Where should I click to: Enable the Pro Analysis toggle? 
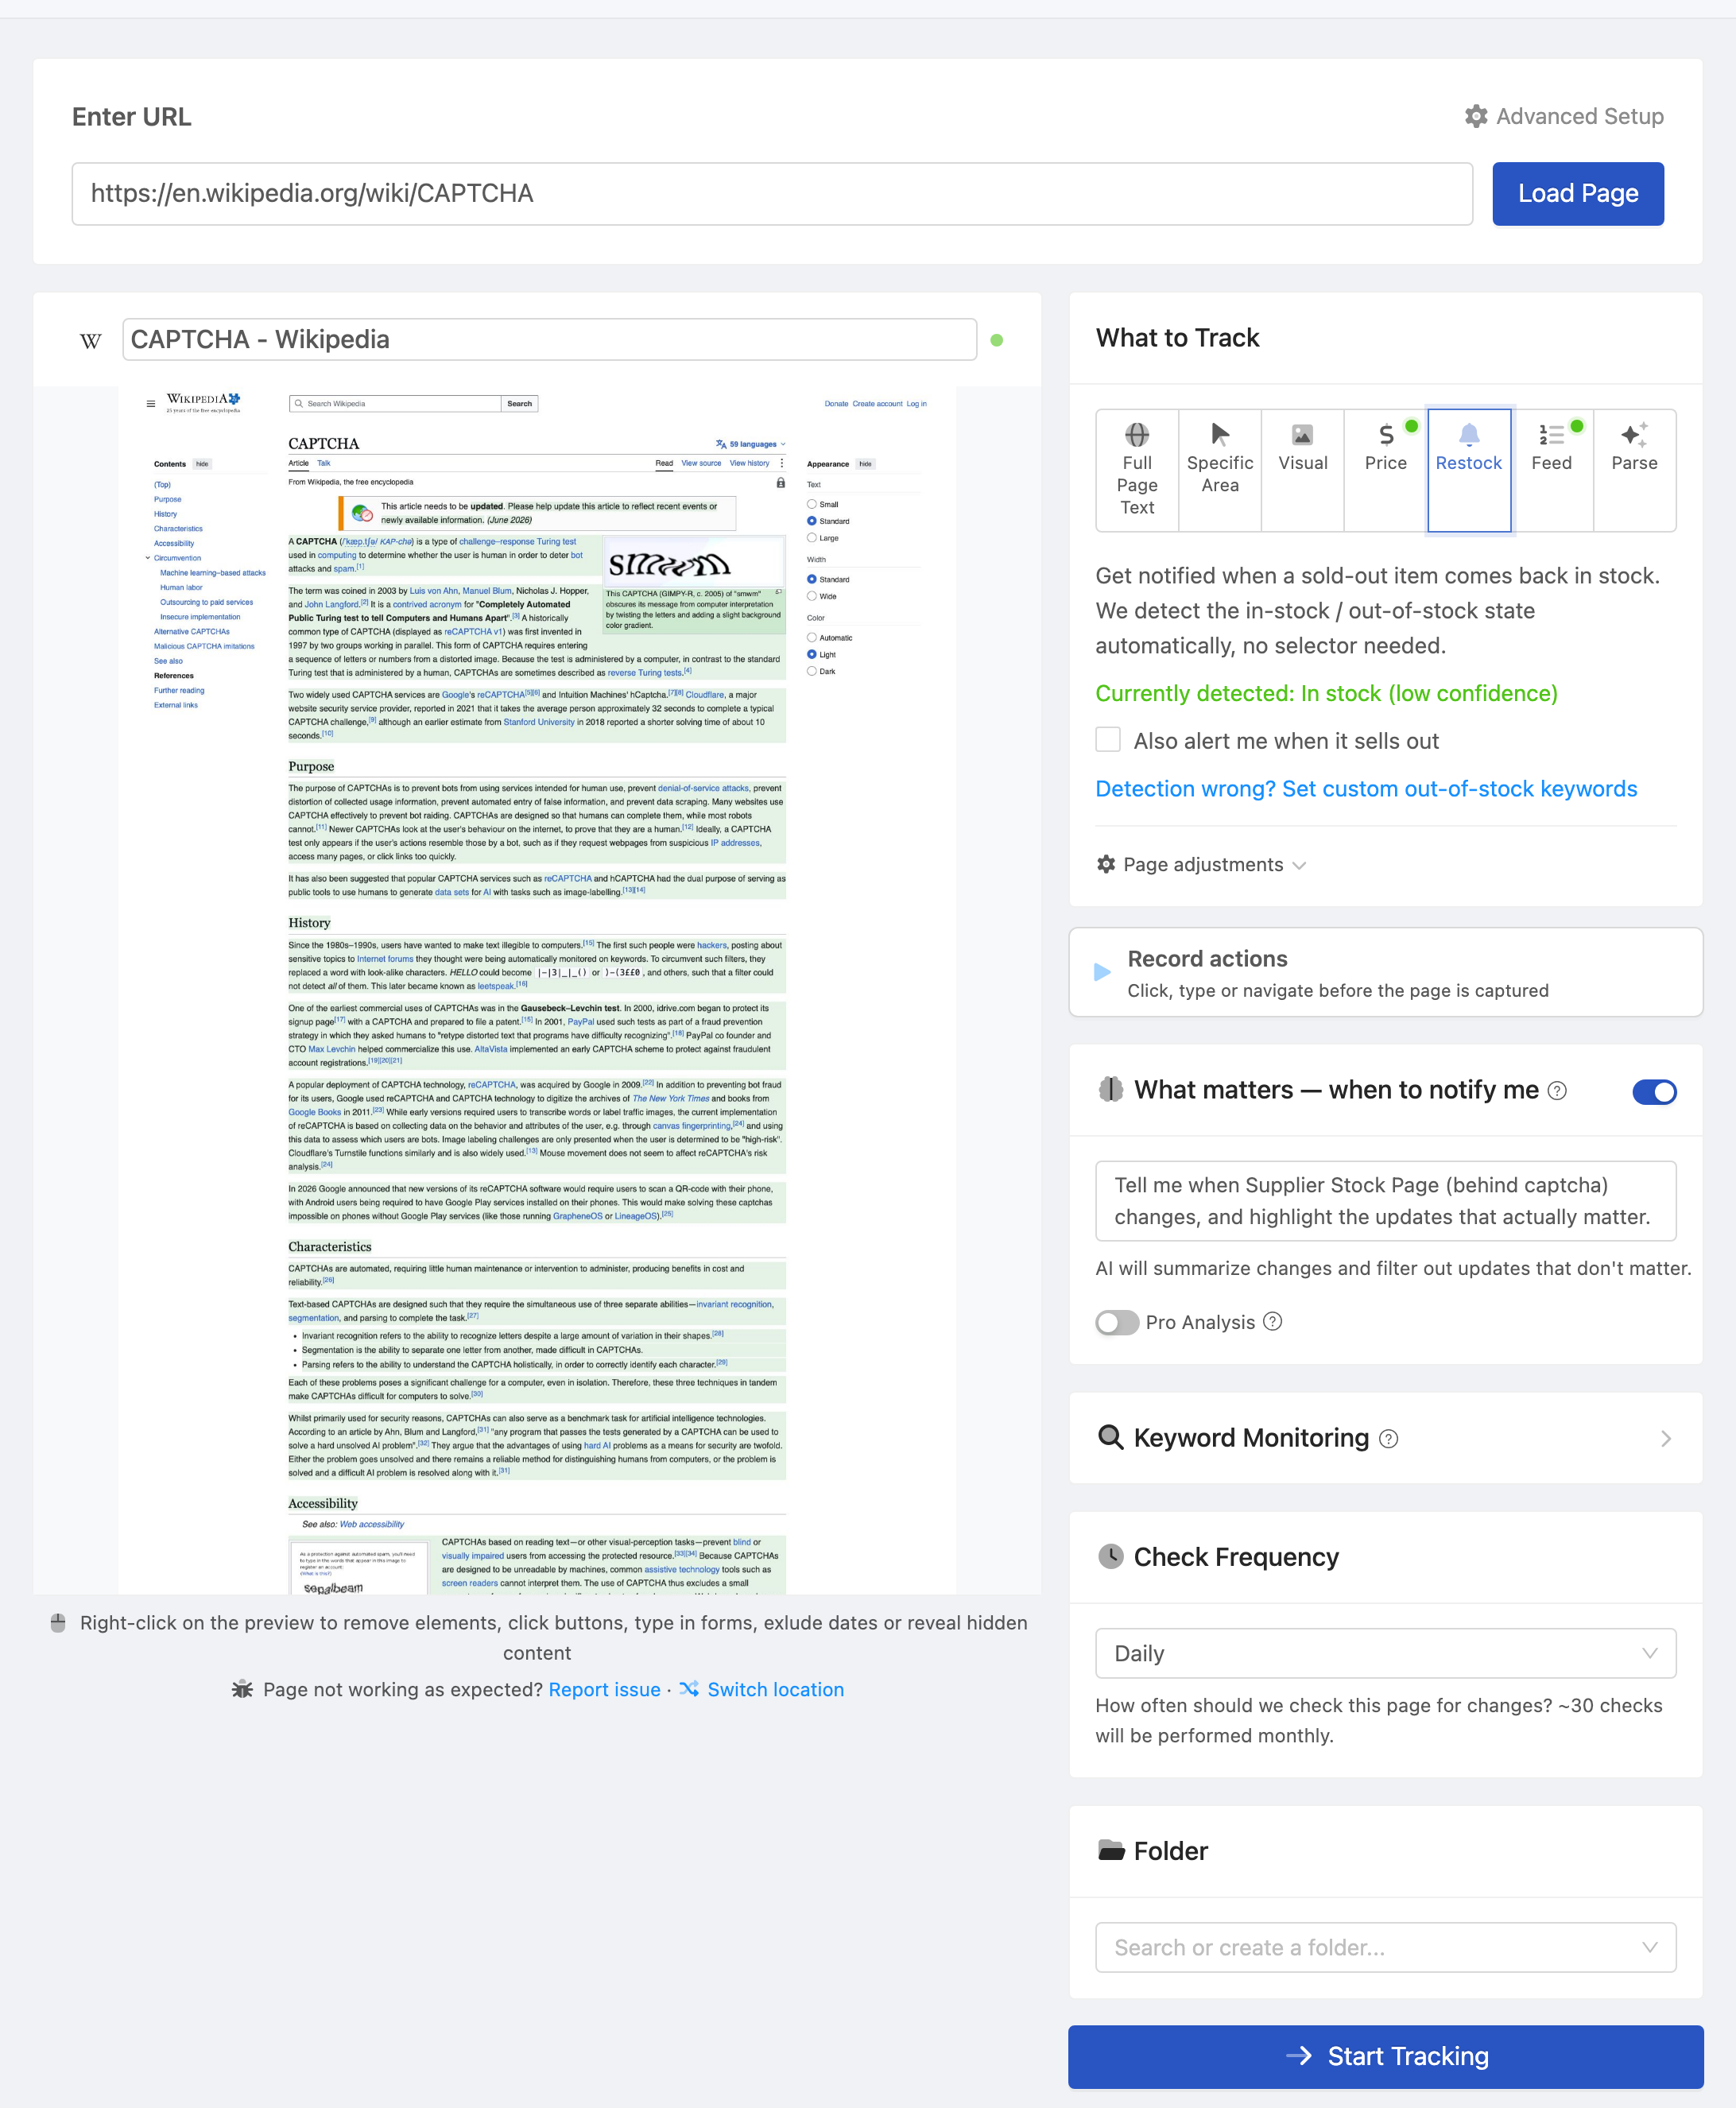tap(1117, 1322)
